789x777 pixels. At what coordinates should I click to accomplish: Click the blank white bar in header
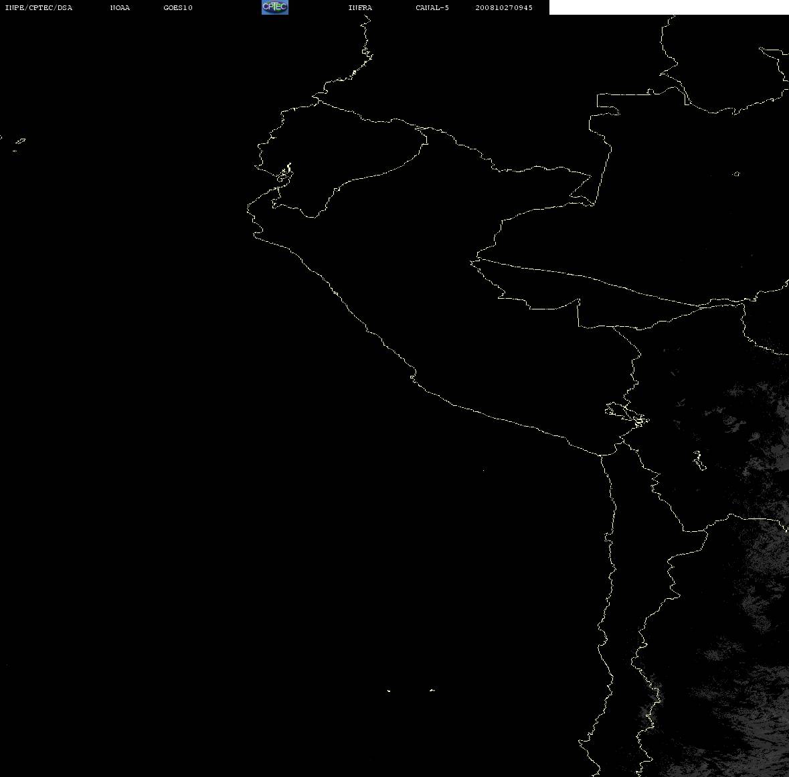coord(669,7)
